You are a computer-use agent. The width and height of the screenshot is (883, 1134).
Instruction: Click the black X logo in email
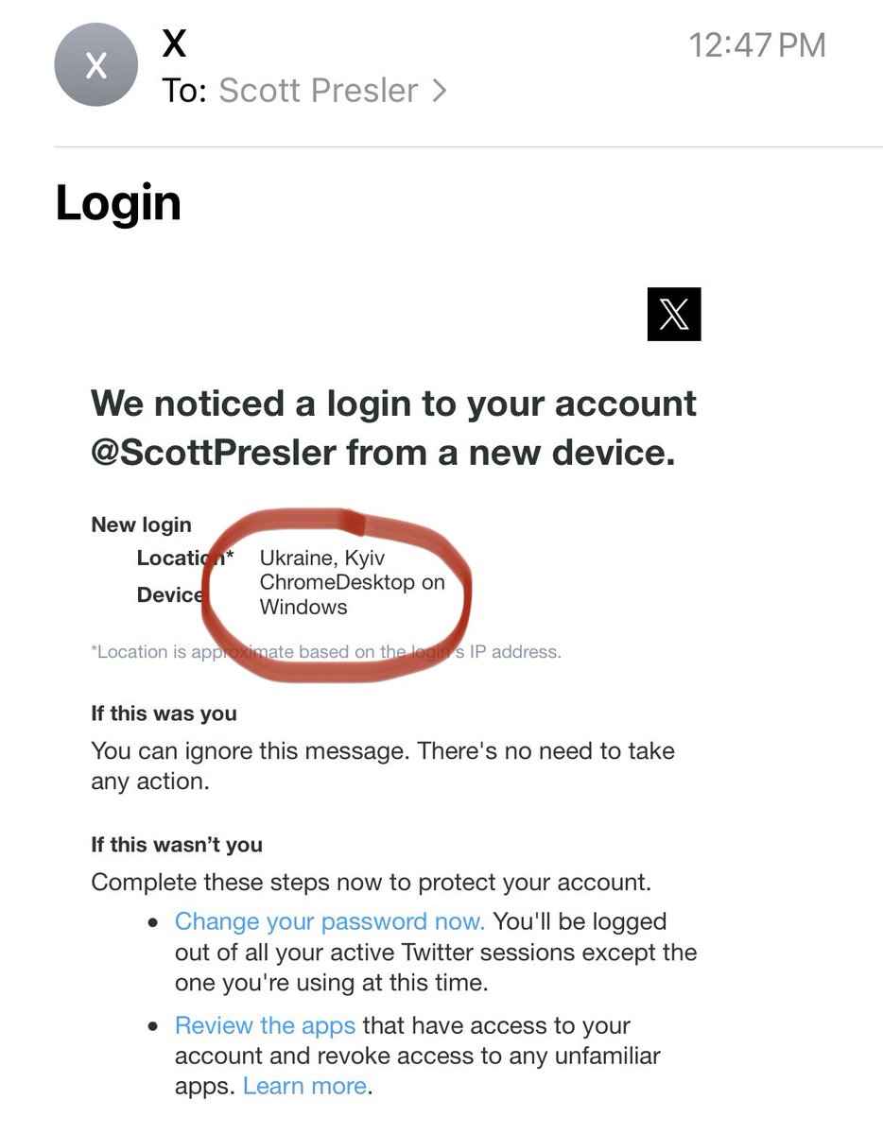point(674,315)
